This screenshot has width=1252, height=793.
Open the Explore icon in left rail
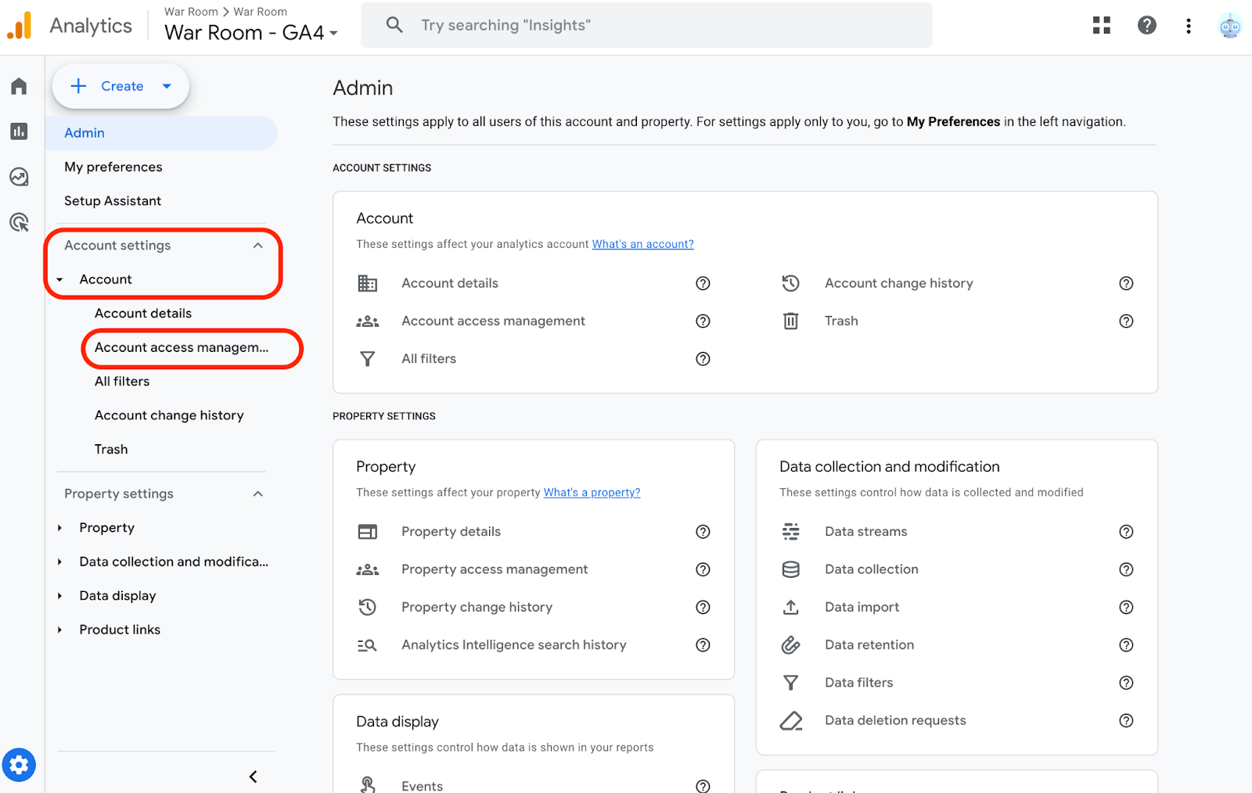coord(19,177)
